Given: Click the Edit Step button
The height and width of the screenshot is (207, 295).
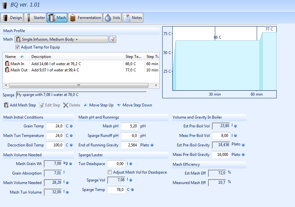Looking at the screenshot, I should pyautogui.click(x=50, y=105).
